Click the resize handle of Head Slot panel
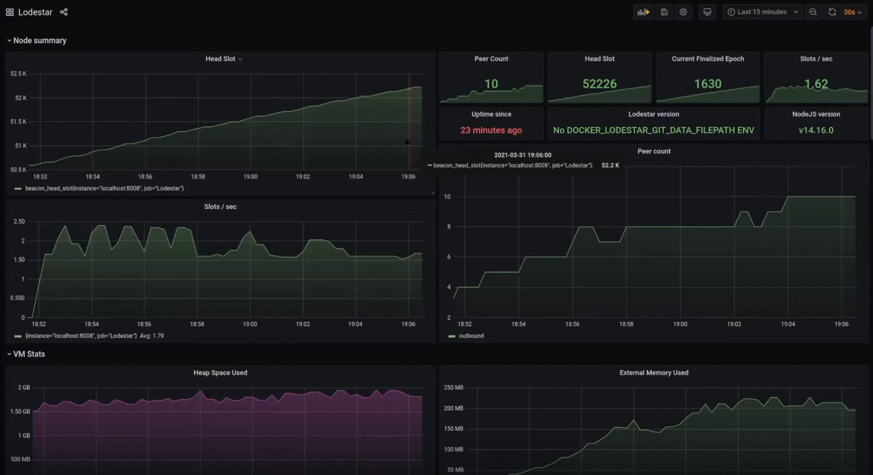 433,193
